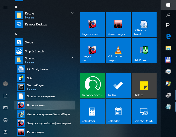Click the magnifier Windows-flag taskbar icon
This screenshot has width=176, height=137.
click(x=168, y=83)
